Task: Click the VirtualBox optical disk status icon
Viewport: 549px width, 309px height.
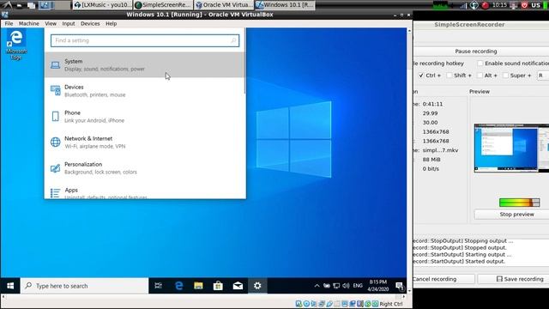Action: coord(306,304)
